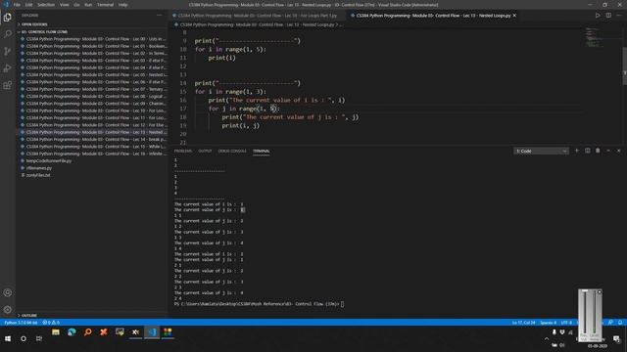
Task: Open Lec 14 break file in explorer
Action: 93,139
